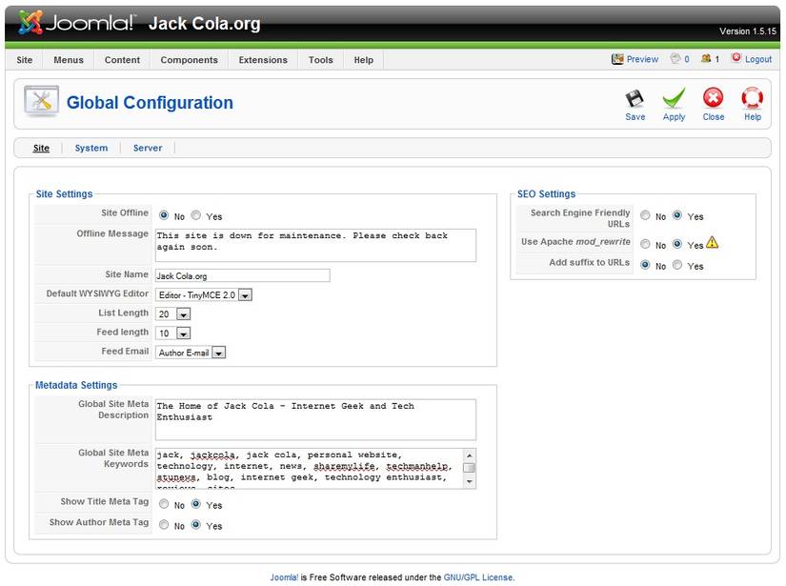Image resolution: width=786 pixels, height=586 pixels.
Task: Select Yes for Use Apache mod_rewrite
Action: coord(677,244)
